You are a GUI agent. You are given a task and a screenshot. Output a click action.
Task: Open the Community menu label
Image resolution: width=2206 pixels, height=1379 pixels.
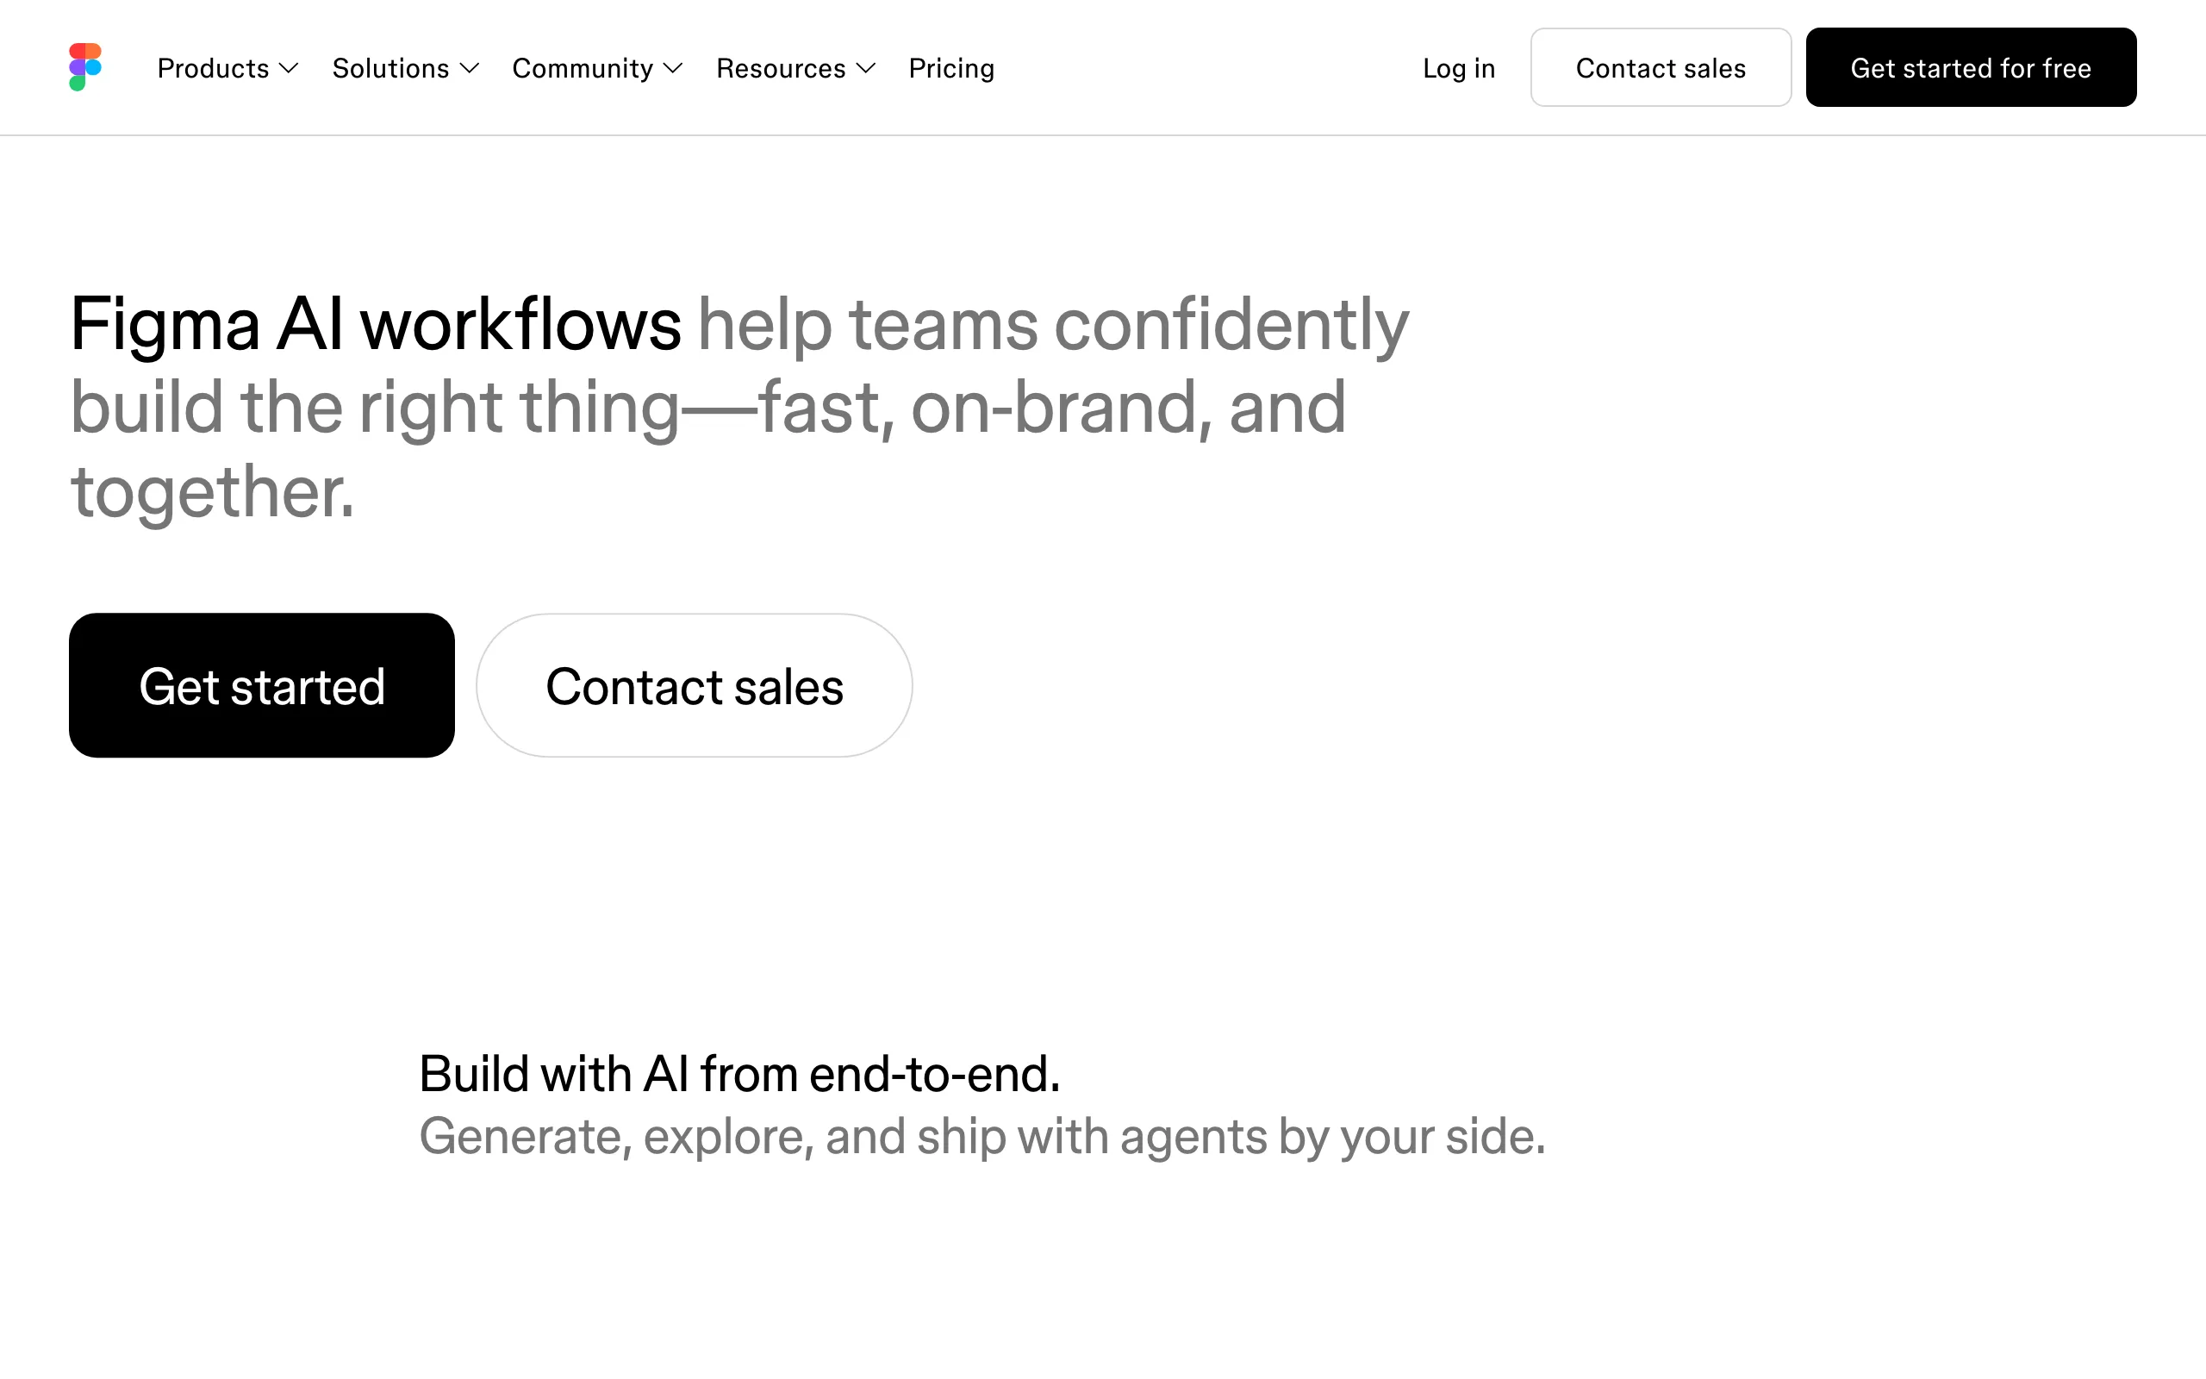click(583, 68)
